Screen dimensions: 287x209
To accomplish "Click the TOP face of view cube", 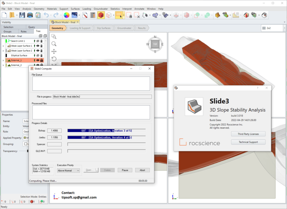I will [155, 44].
